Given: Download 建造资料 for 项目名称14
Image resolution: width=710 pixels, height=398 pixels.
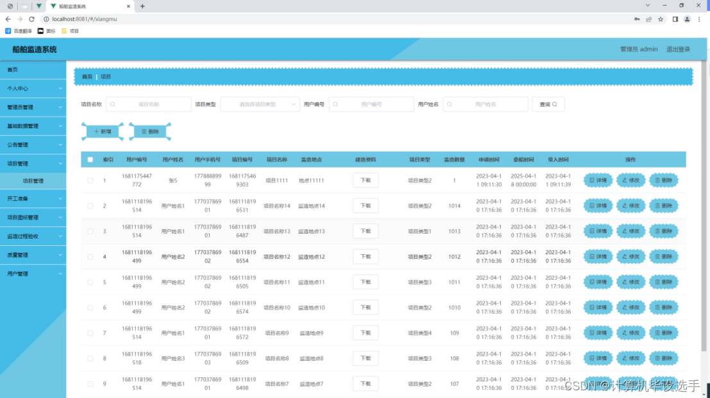Looking at the screenshot, I should 366,206.
